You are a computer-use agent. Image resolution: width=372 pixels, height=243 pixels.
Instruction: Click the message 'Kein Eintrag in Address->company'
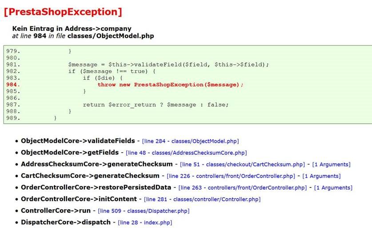tap(72, 28)
